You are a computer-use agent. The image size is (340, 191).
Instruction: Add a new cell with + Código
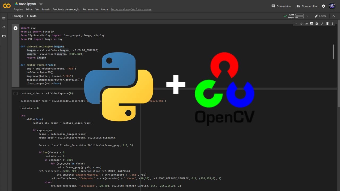(x=17, y=16)
